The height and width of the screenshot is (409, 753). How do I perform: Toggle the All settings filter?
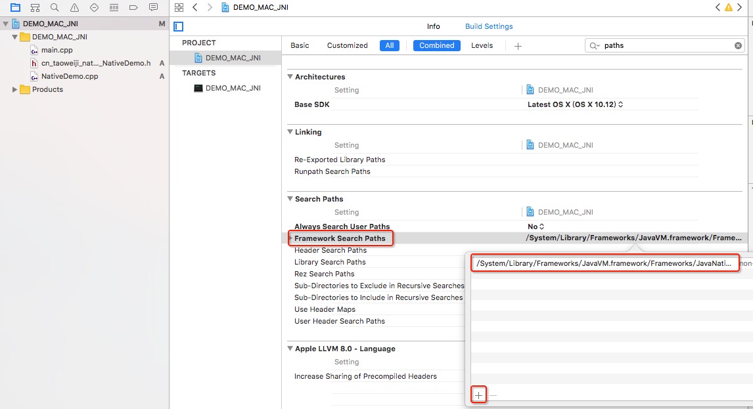[390, 45]
